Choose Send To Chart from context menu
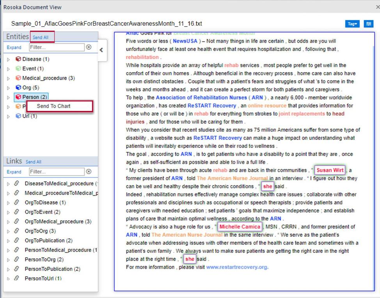Screen dimensions: 380x298 coord(53,106)
